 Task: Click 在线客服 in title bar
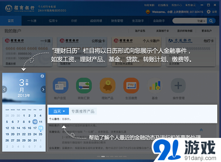click(x=163, y=5)
